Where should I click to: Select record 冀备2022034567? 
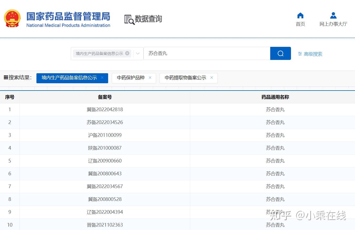105,187
